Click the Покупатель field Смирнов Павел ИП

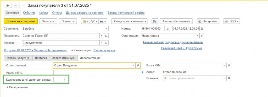point(61,36)
